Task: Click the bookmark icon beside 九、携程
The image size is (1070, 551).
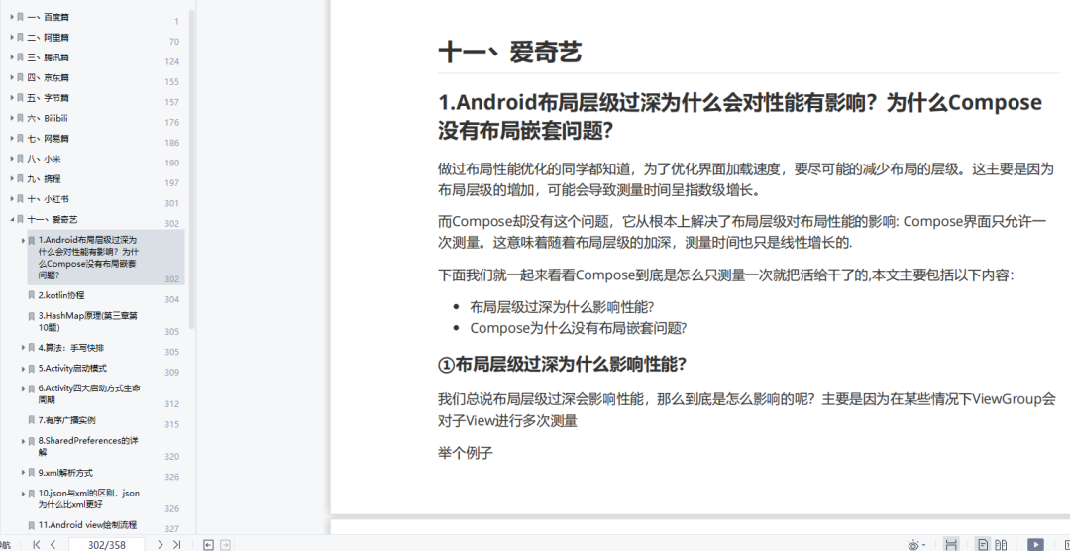Action: click(21, 179)
